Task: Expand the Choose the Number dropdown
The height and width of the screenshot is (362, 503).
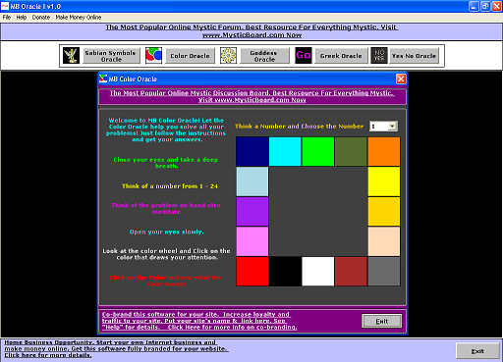Action: (x=392, y=127)
